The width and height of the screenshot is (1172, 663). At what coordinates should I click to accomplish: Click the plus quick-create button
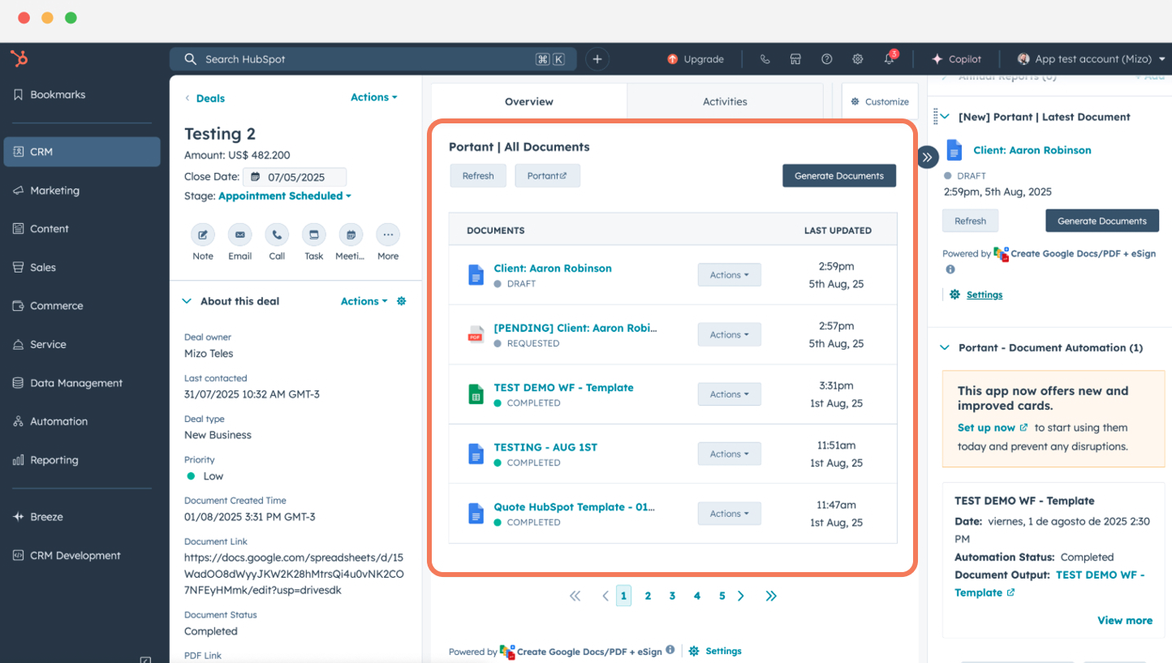[x=597, y=59]
